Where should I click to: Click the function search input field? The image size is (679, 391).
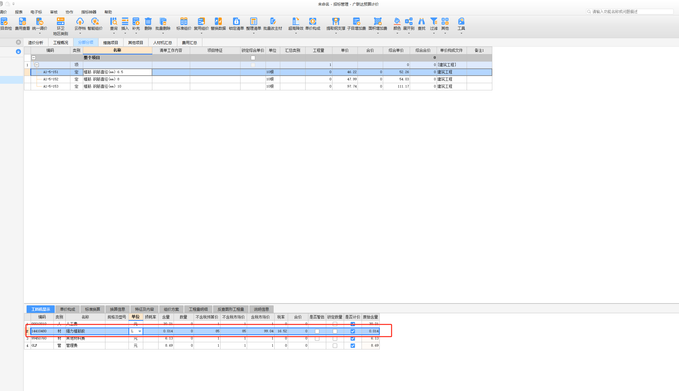coord(630,12)
